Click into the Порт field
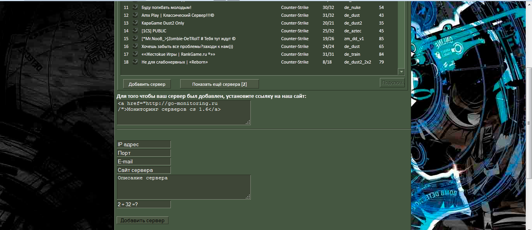Viewport: 532px width, 230px height. tap(144, 153)
